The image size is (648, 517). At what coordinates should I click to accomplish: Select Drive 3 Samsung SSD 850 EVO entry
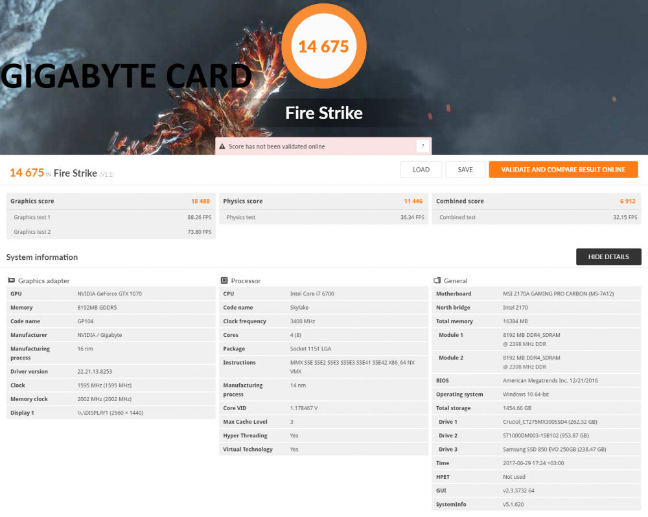coord(555,449)
